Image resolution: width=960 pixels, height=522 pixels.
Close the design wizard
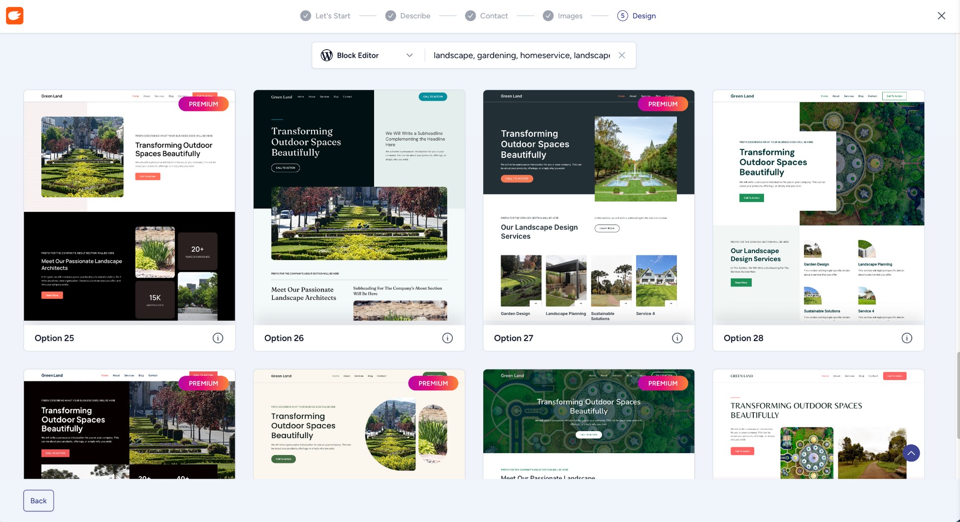[x=941, y=15]
